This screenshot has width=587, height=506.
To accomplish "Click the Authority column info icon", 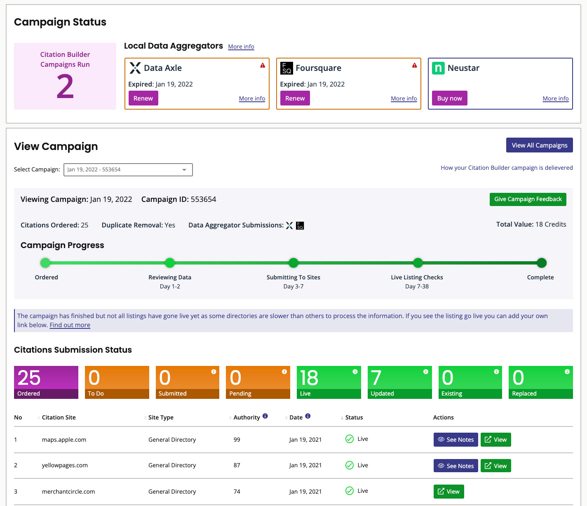I will point(265,416).
